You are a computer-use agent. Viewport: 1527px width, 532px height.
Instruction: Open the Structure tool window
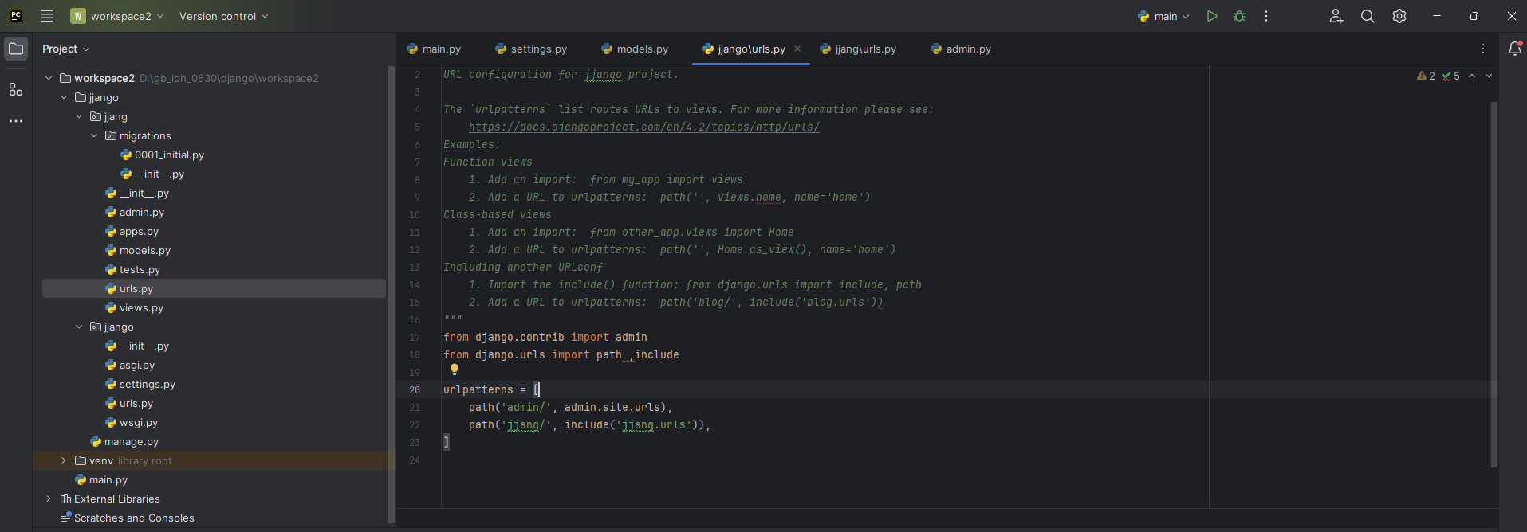(x=16, y=89)
